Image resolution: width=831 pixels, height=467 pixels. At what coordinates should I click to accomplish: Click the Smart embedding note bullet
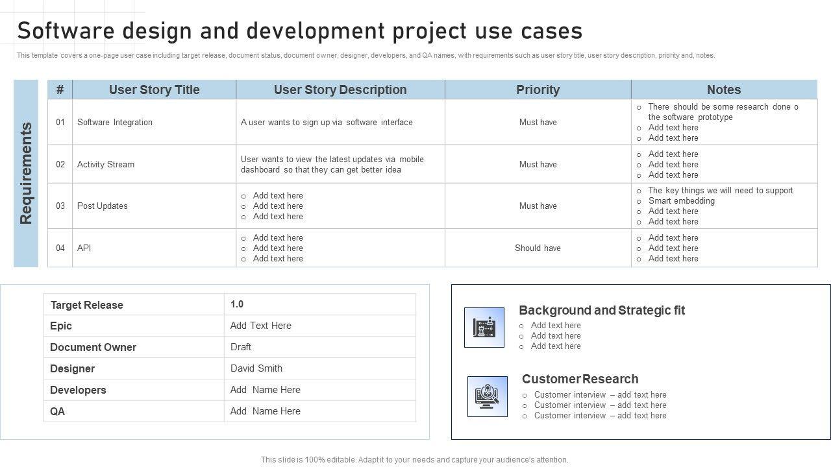[681, 201]
